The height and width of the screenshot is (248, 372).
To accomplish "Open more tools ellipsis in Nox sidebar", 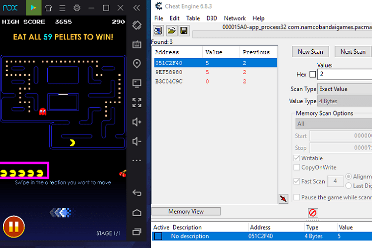I will [x=137, y=160].
